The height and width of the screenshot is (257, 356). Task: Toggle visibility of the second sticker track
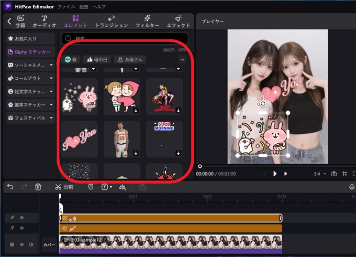click(22, 228)
